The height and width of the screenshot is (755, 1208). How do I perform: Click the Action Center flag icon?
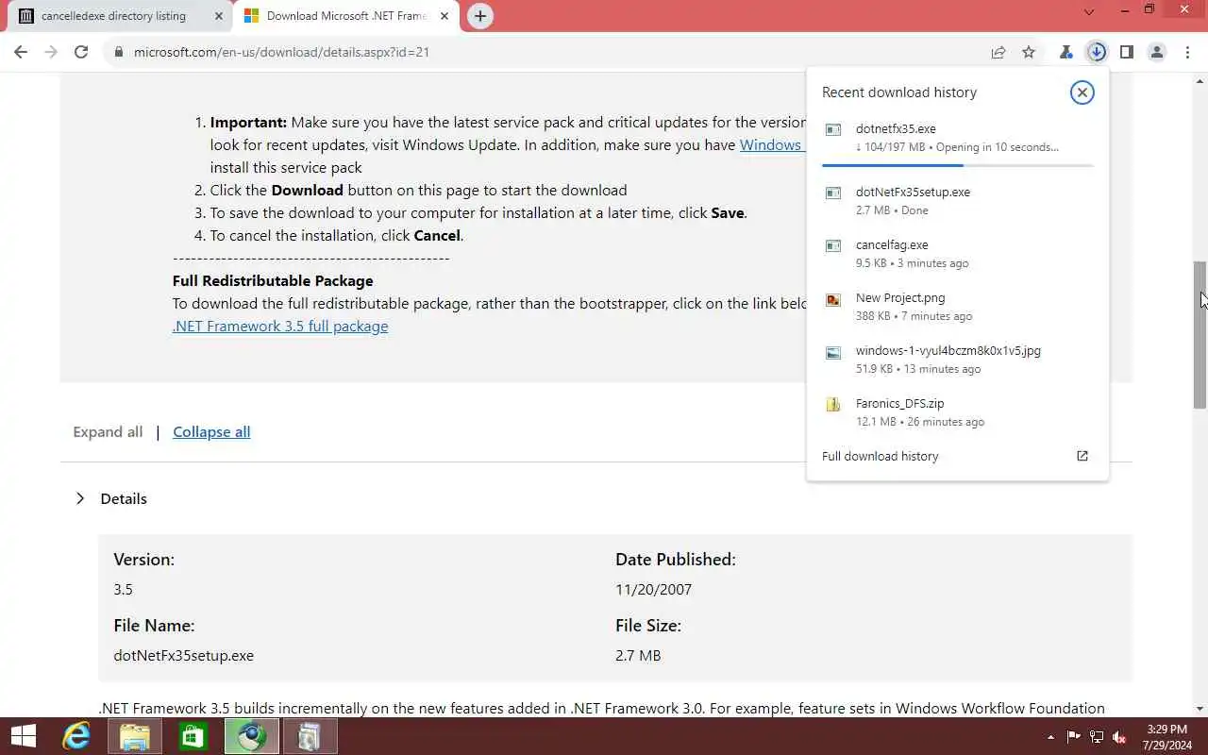tap(1073, 737)
